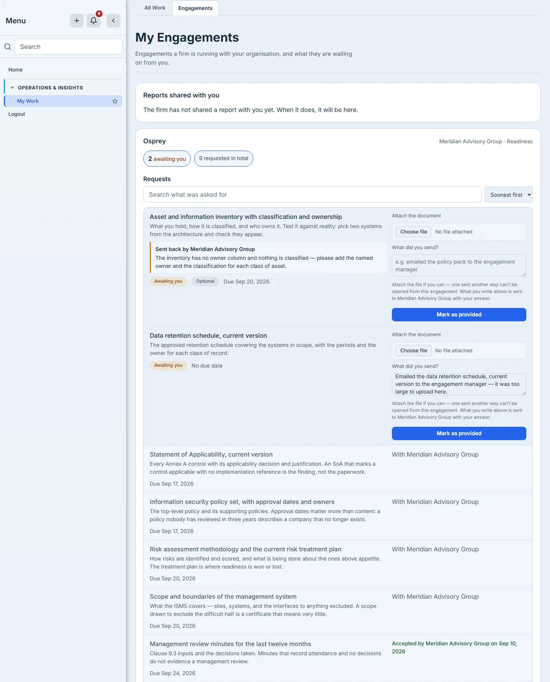
Task: Collapse sidebar with the left chevron icon
Action: (113, 21)
